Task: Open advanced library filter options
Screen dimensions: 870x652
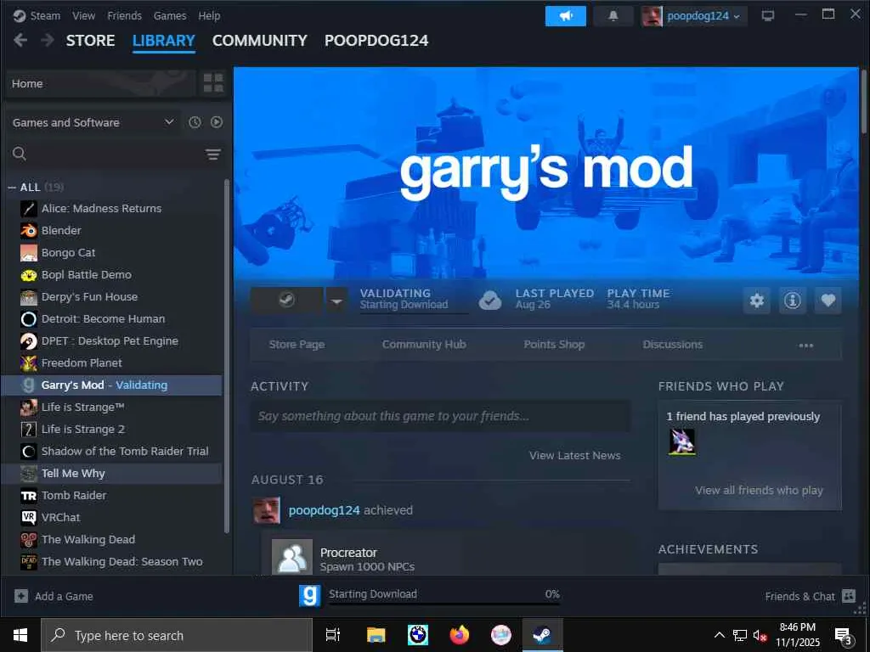Action: click(x=213, y=155)
